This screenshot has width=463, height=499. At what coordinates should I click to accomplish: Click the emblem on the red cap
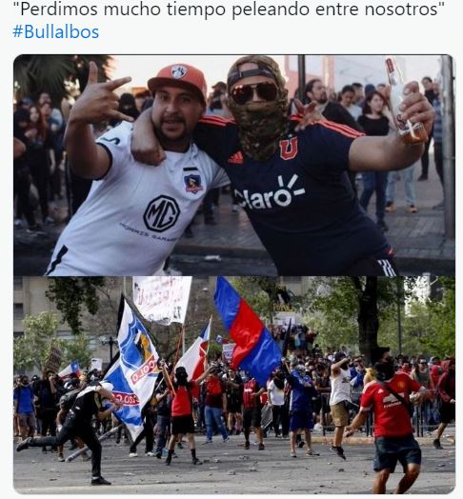179,71
